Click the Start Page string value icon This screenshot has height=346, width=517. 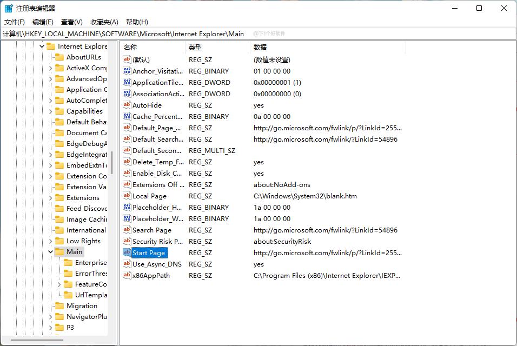click(127, 252)
